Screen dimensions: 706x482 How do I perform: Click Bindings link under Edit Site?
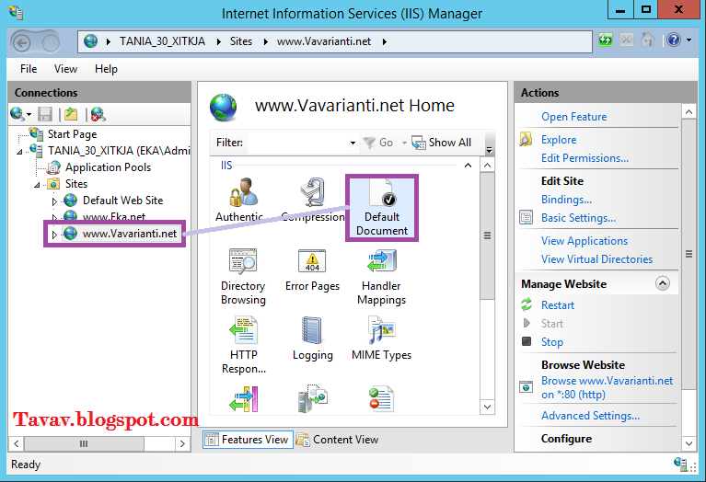coord(566,200)
